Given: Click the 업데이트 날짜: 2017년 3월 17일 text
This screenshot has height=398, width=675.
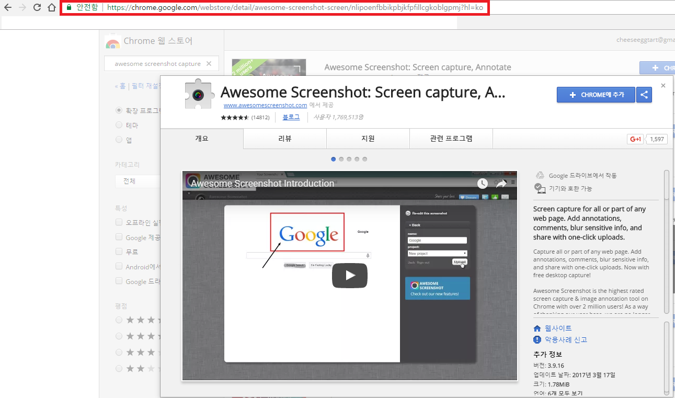Looking at the screenshot, I should [574, 375].
